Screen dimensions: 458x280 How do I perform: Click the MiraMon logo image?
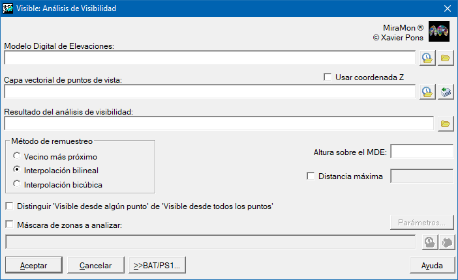[440, 31]
